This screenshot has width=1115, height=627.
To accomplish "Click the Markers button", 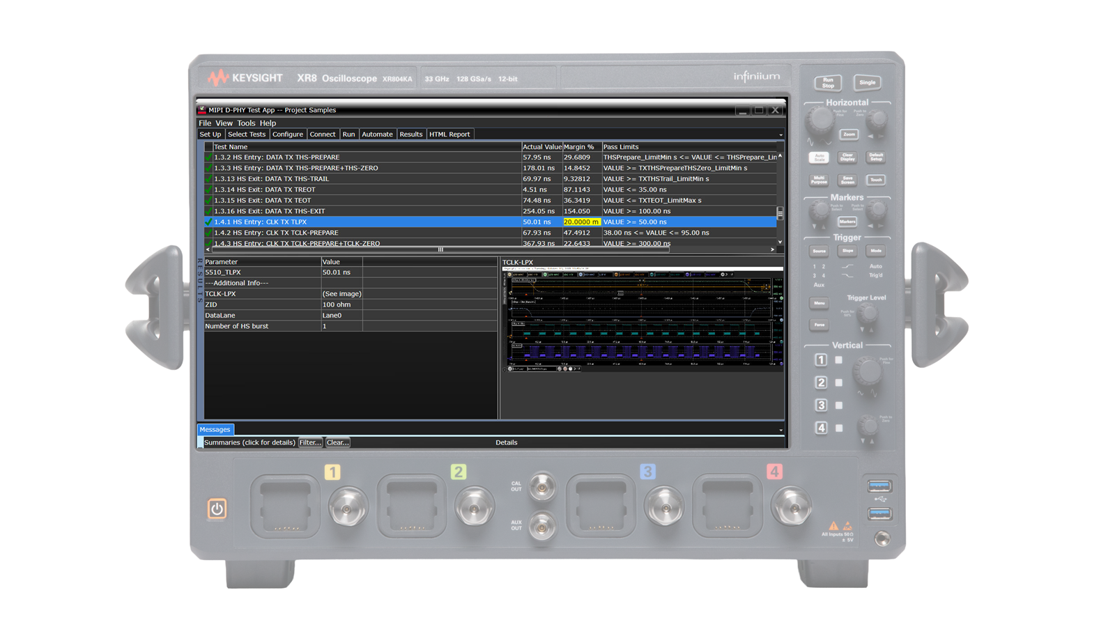I will pos(847,222).
